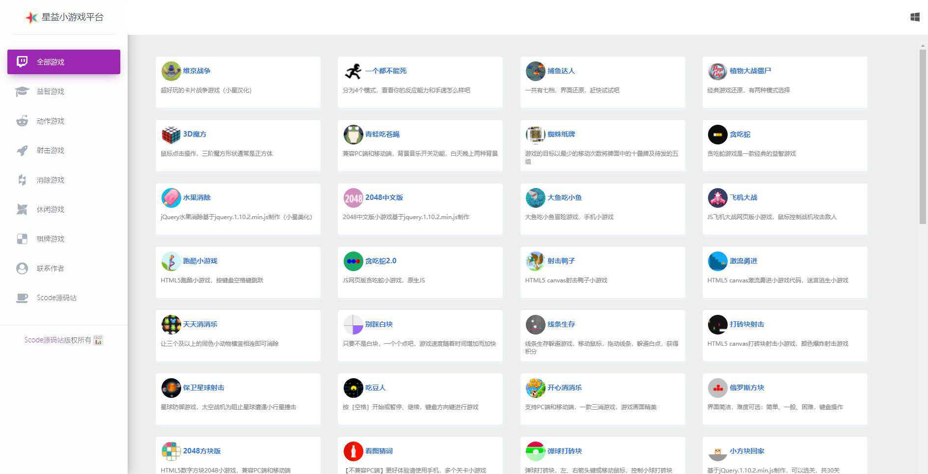Select 全部游戏 in the sidebar

point(64,62)
